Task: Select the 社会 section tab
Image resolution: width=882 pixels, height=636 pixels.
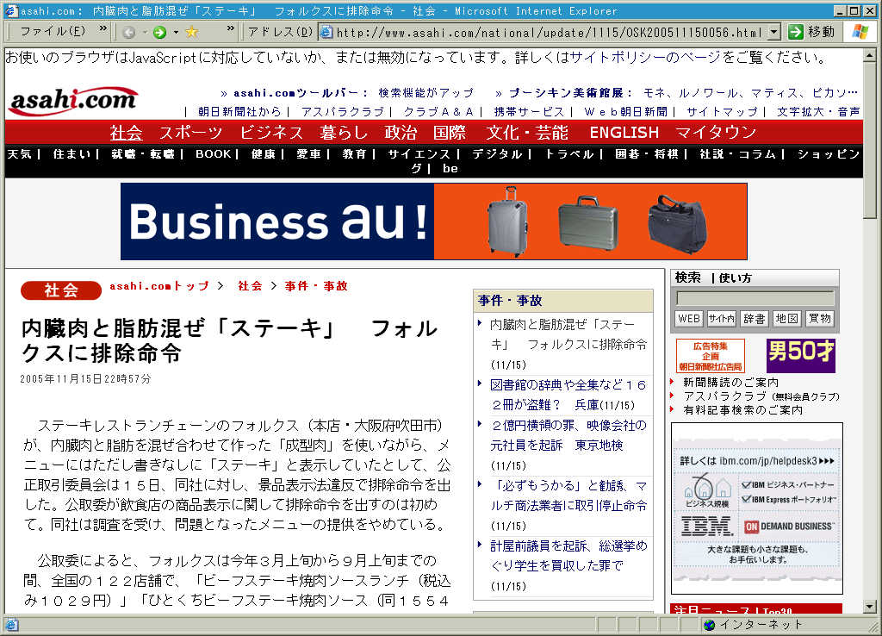Action: pyautogui.click(x=126, y=132)
